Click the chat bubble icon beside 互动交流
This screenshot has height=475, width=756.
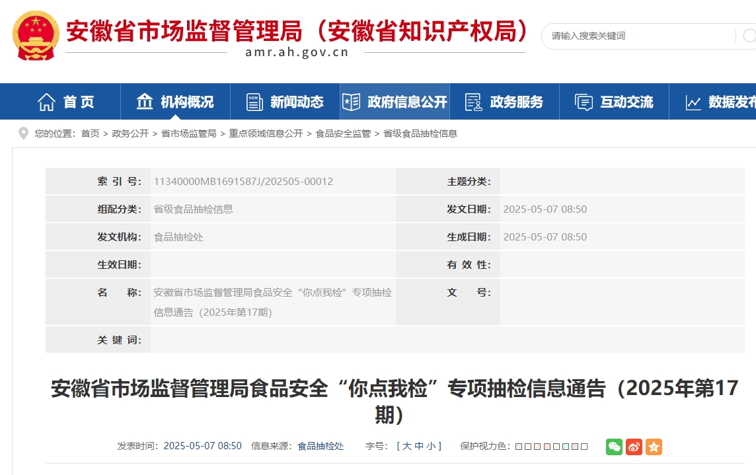584,102
